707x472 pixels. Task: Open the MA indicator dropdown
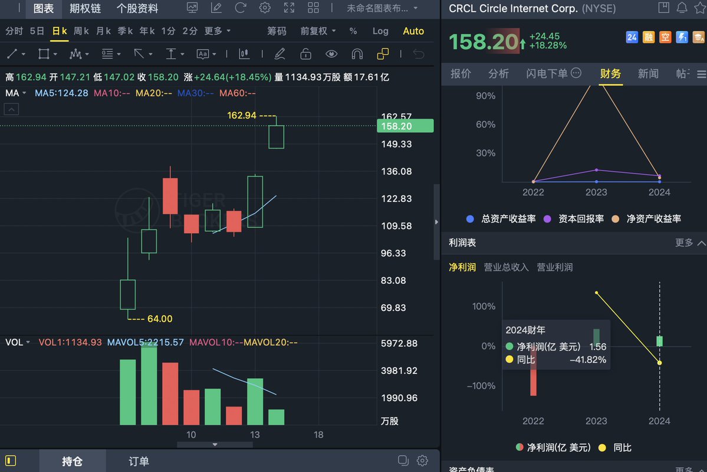click(x=16, y=93)
